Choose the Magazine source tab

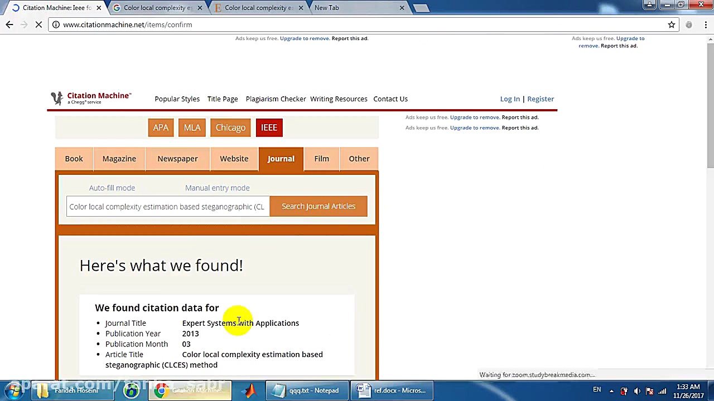tap(119, 159)
